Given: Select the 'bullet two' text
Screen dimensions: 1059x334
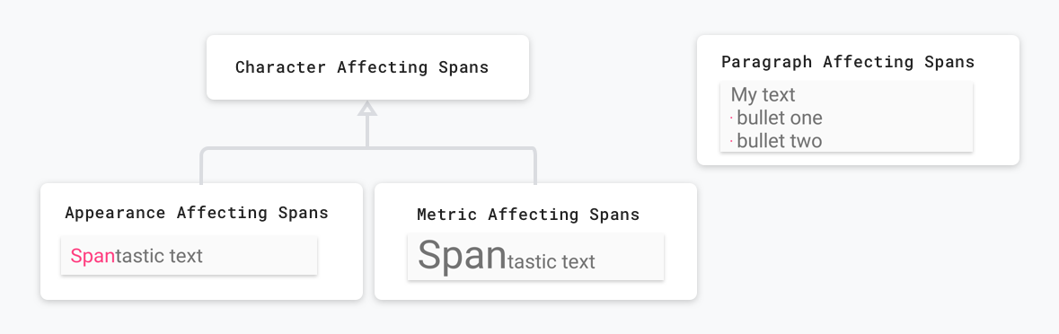Looking at the screenshot, I should 780,141.
